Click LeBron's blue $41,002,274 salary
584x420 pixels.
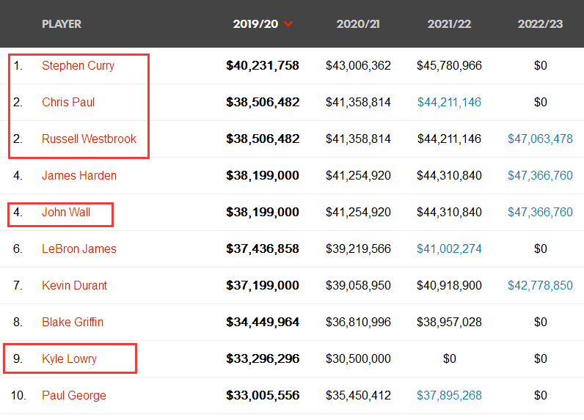coord(449,248)
